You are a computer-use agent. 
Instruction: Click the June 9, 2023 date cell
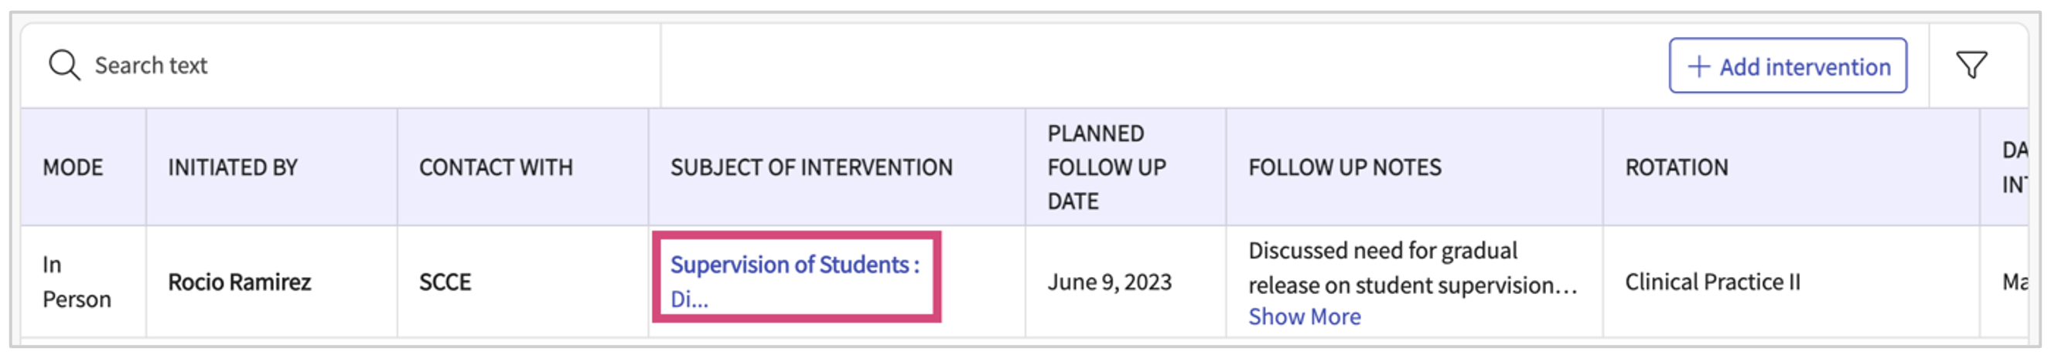tap(1109, 282)
